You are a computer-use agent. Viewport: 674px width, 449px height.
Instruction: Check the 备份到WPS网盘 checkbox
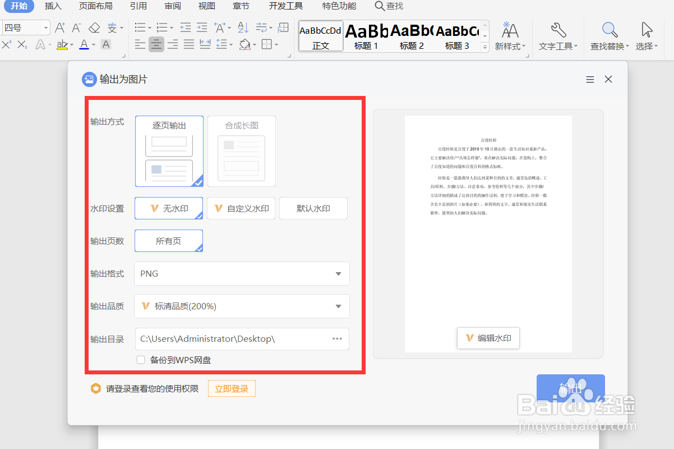(x=141, y=360)
